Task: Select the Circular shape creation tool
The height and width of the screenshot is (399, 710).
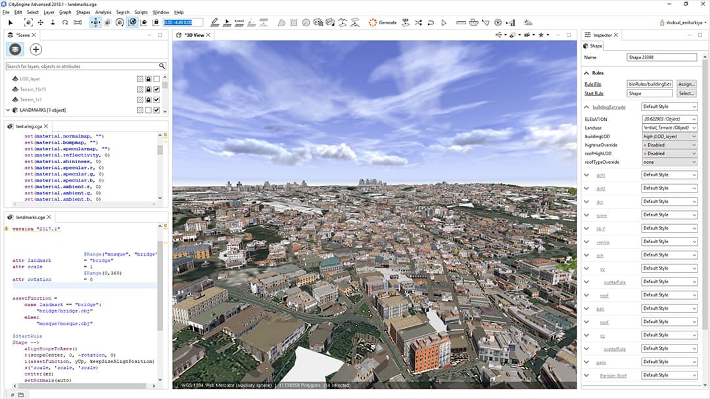Action: [306, 22]
